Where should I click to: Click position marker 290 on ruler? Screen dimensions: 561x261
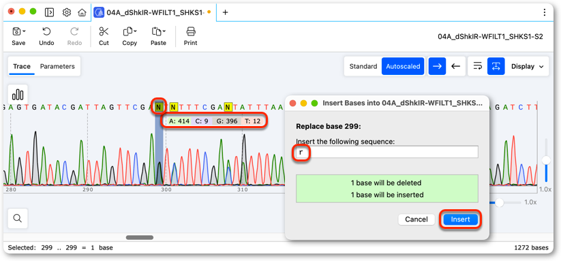coord(88,189)
